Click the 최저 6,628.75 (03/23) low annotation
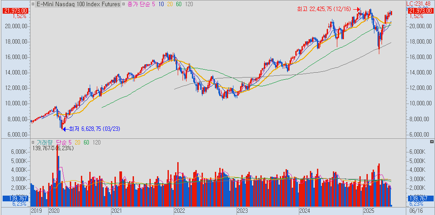This screenshot has width=435, height=215. coord(95,129)
